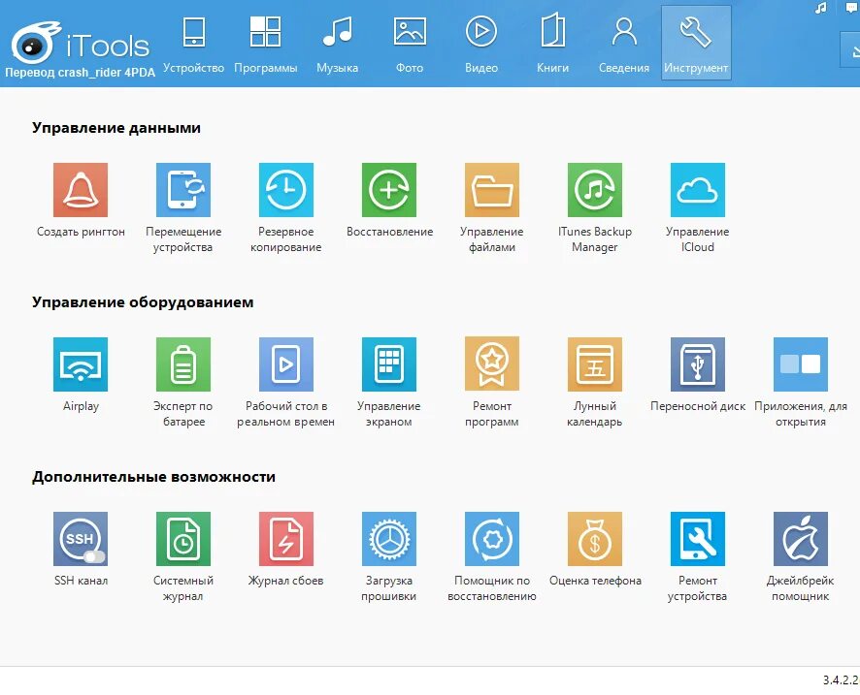This screenshot has width=860, height=695.
Task: Open the Видео tab
Action: (x=481, y=44)
